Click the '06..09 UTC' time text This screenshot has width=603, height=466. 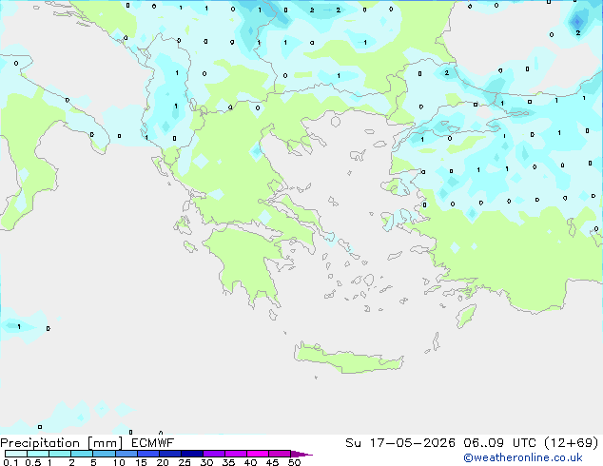tap(500, 443)
